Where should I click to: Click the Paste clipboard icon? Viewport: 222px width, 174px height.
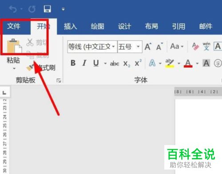pos(14,46)
